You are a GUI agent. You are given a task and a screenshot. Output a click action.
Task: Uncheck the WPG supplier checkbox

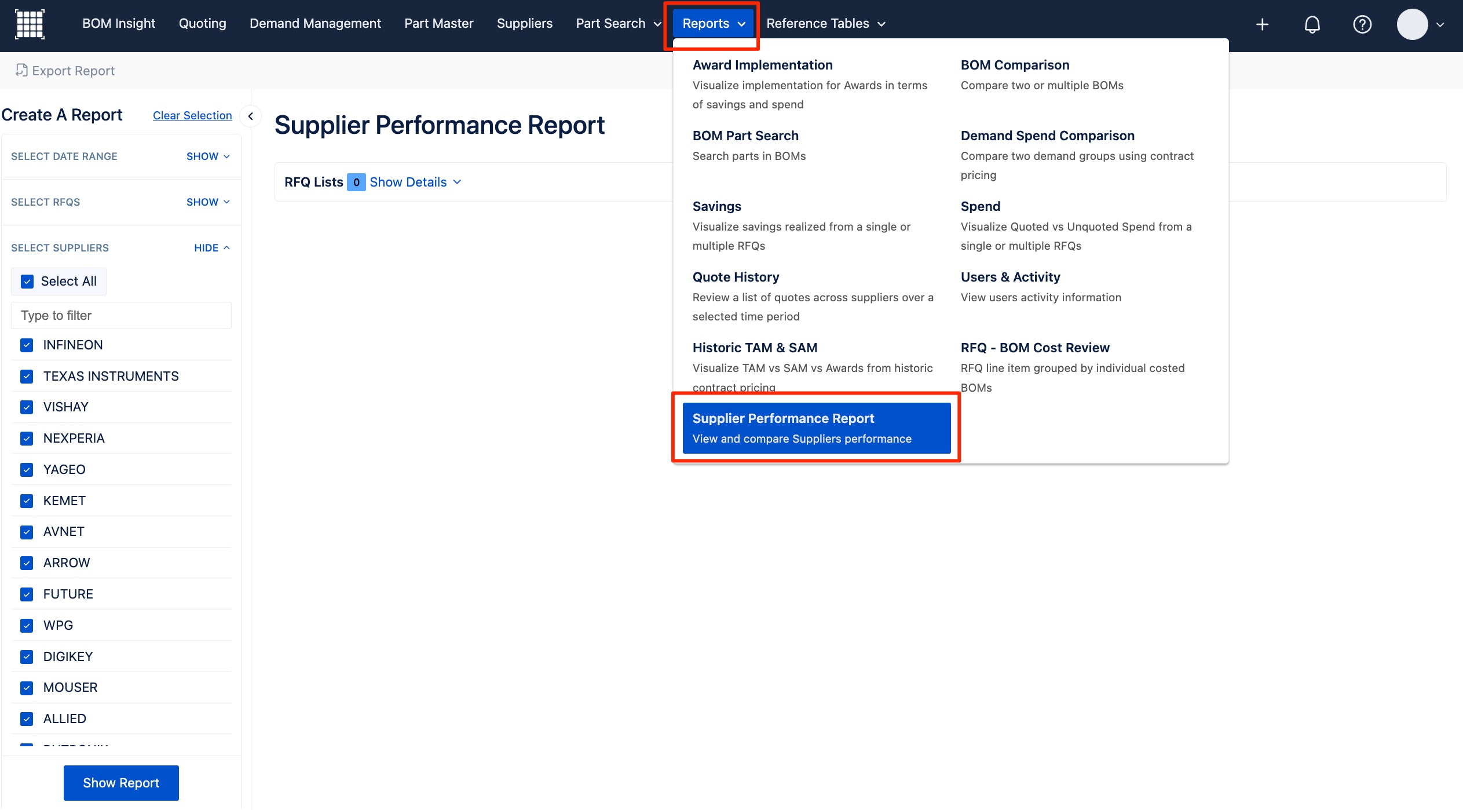pyautogui.click(x=27, y=626)
